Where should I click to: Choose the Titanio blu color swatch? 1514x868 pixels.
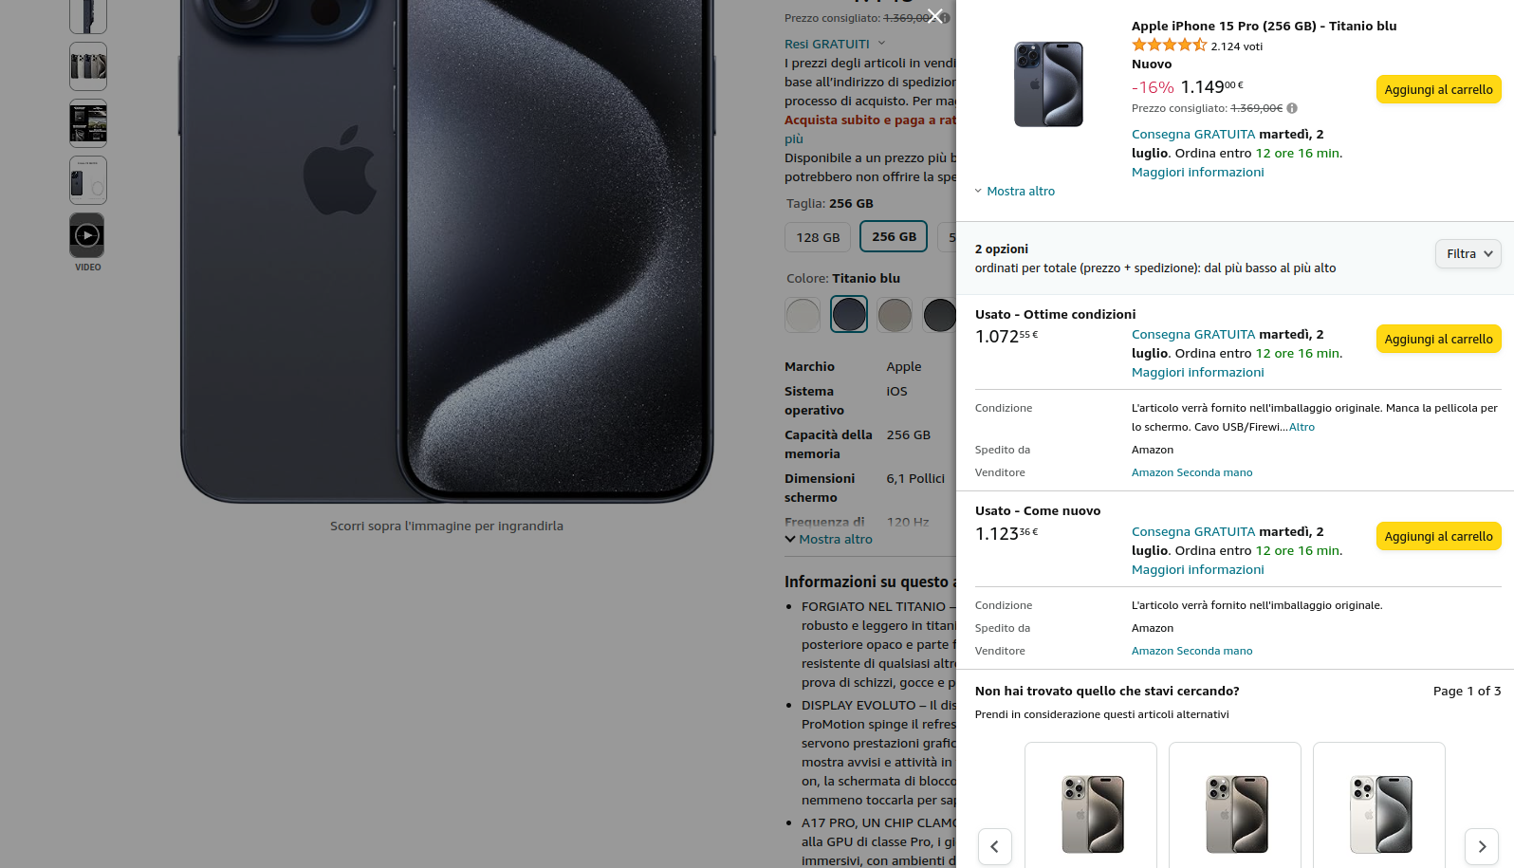point(849,315)
